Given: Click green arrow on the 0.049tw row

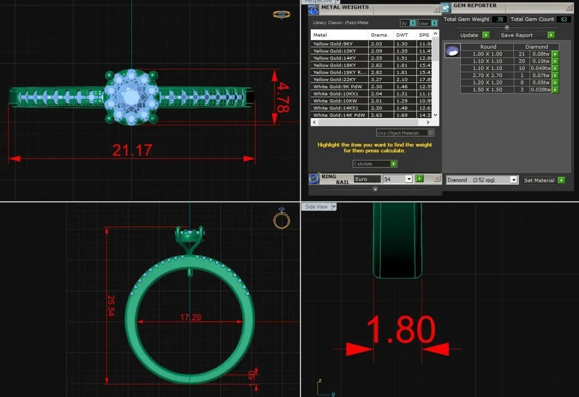Looking at the screenshot, I should click(555, 68).
